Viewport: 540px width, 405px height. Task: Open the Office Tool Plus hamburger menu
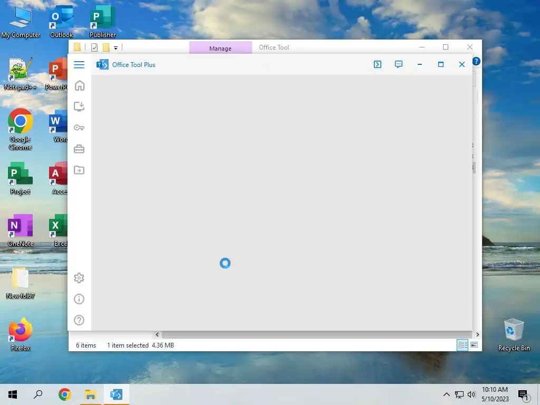(79, 64)
